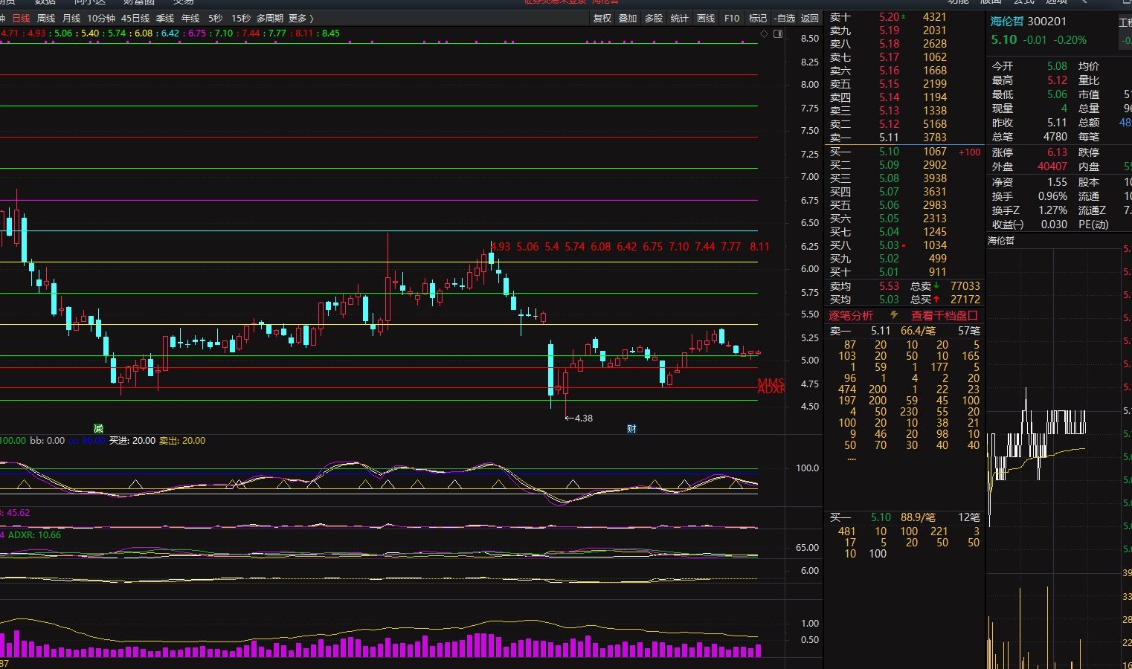
Task: Click the 海伦哲 intraday mini chart title
Action: 1001,241
